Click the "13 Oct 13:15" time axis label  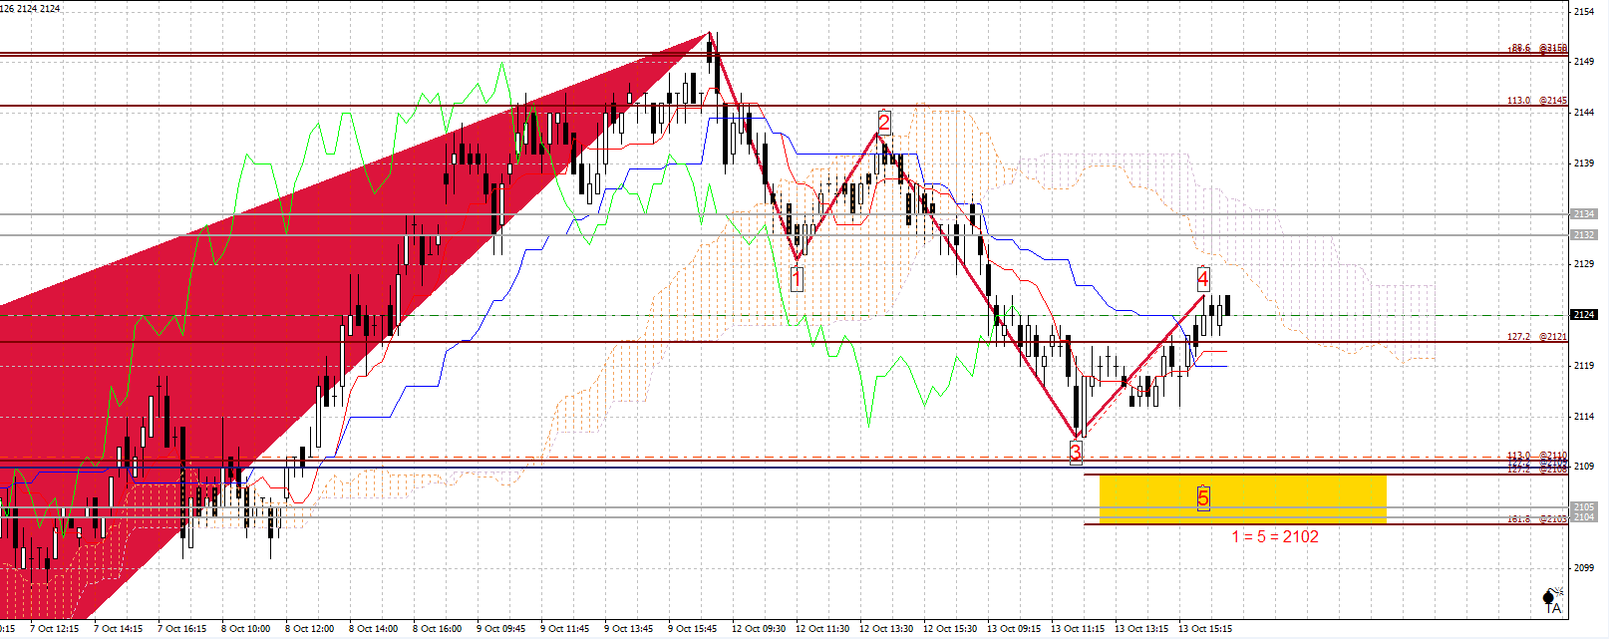[1141, 629]
